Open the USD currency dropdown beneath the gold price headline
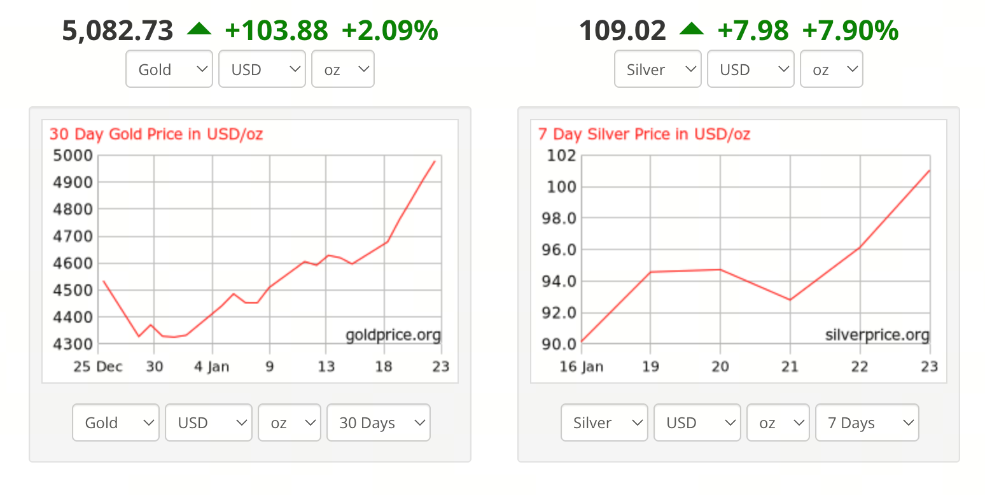985x495 pixels. tap(262, 69)
